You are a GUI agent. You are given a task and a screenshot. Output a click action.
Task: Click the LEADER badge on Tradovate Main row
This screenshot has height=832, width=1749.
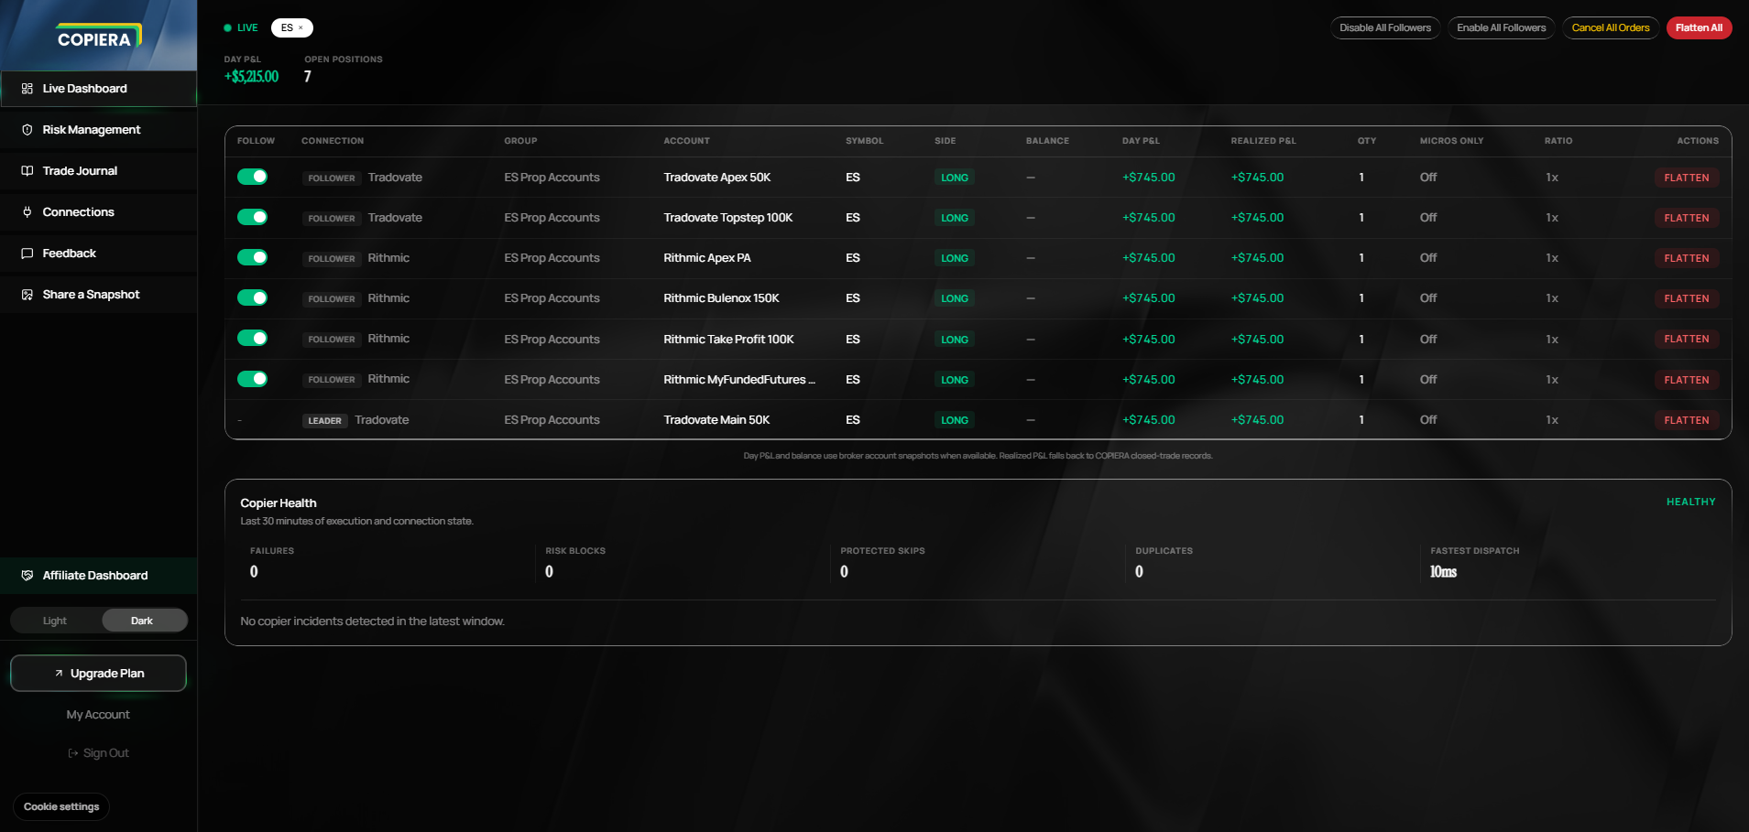click(324, 421)
